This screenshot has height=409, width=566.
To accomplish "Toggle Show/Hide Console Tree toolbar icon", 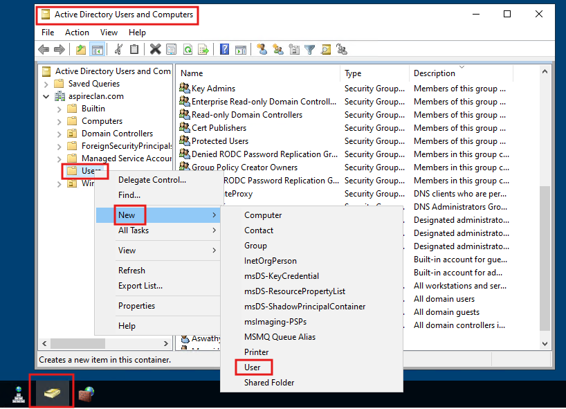I will coord(98,49).
